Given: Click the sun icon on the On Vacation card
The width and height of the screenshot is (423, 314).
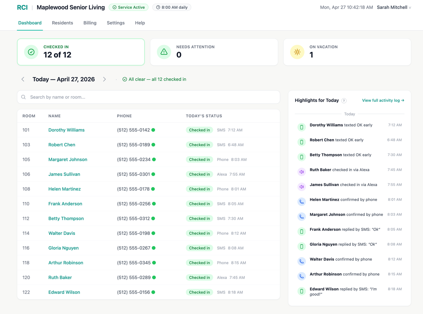Looking at the screenshot, I should (x=297, y=51).
